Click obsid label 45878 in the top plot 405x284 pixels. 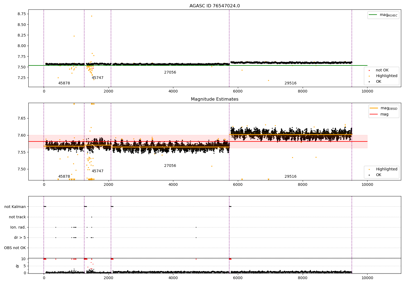click(x=64, y=83)
